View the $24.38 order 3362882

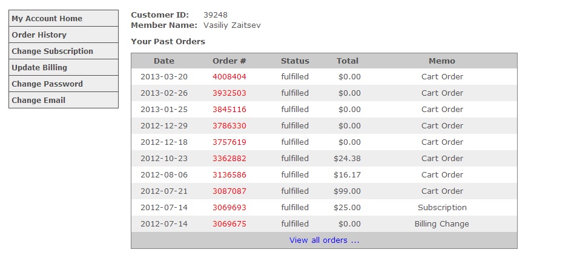[229, 159]
